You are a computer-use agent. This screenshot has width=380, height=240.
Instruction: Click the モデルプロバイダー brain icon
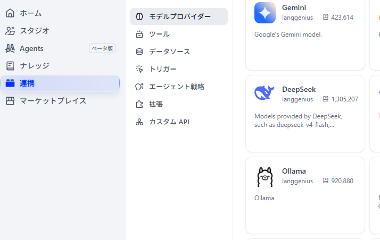(x=139, y=16)
